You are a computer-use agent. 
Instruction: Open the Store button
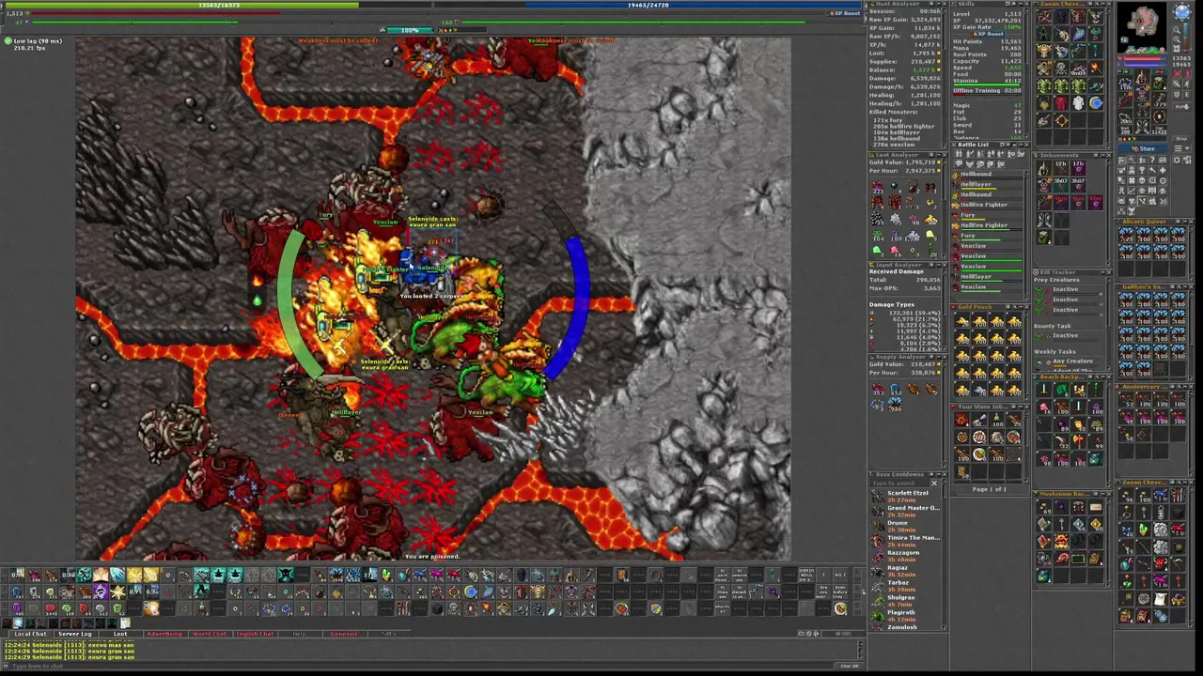coord(1143,148)
